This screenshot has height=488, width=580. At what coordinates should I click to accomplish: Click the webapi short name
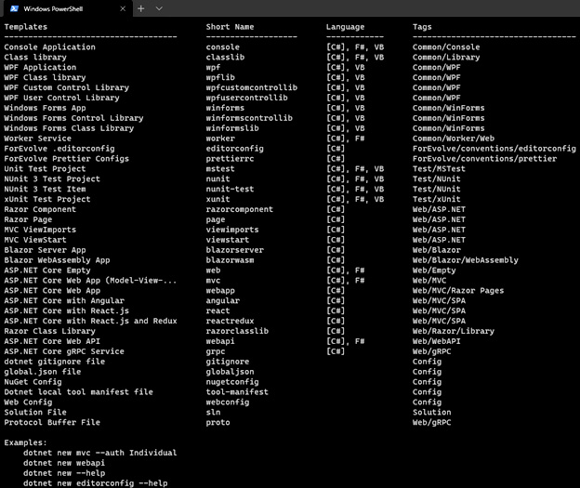220,341
